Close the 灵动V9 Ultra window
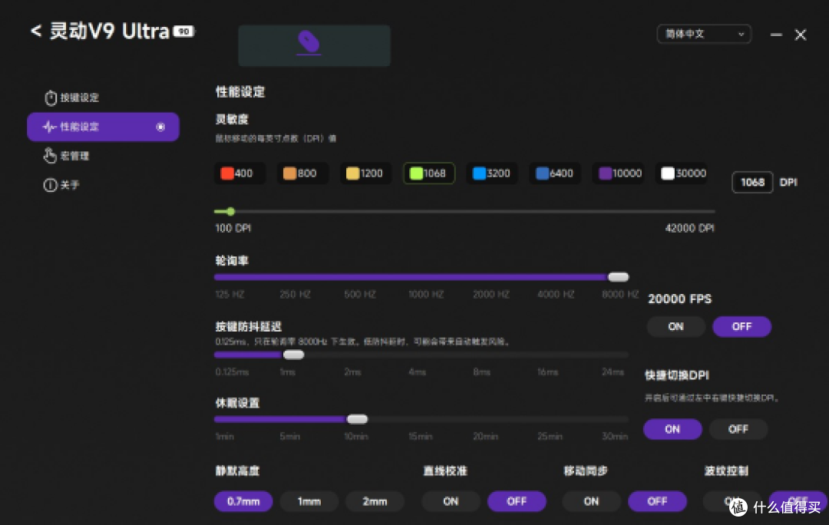Image resolution: width=829 pixels, height=525 pixels. pyautogui.click(x=801, y=35)
